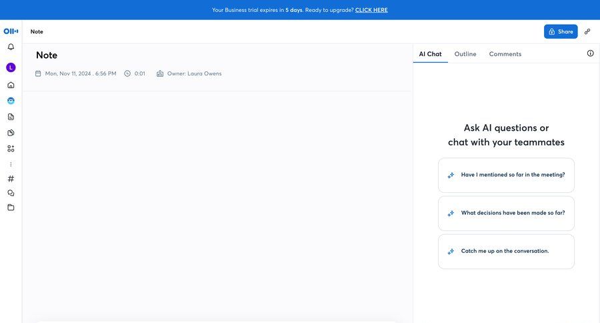Click the Share button
Image resolution: width=600 pixels, height=323 pixels.
(561, 32)
